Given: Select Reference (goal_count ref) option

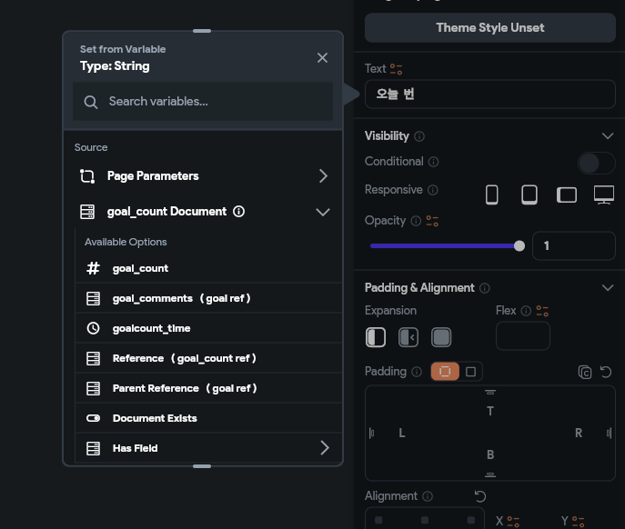Looking at the screenshot, I should 208,358.
